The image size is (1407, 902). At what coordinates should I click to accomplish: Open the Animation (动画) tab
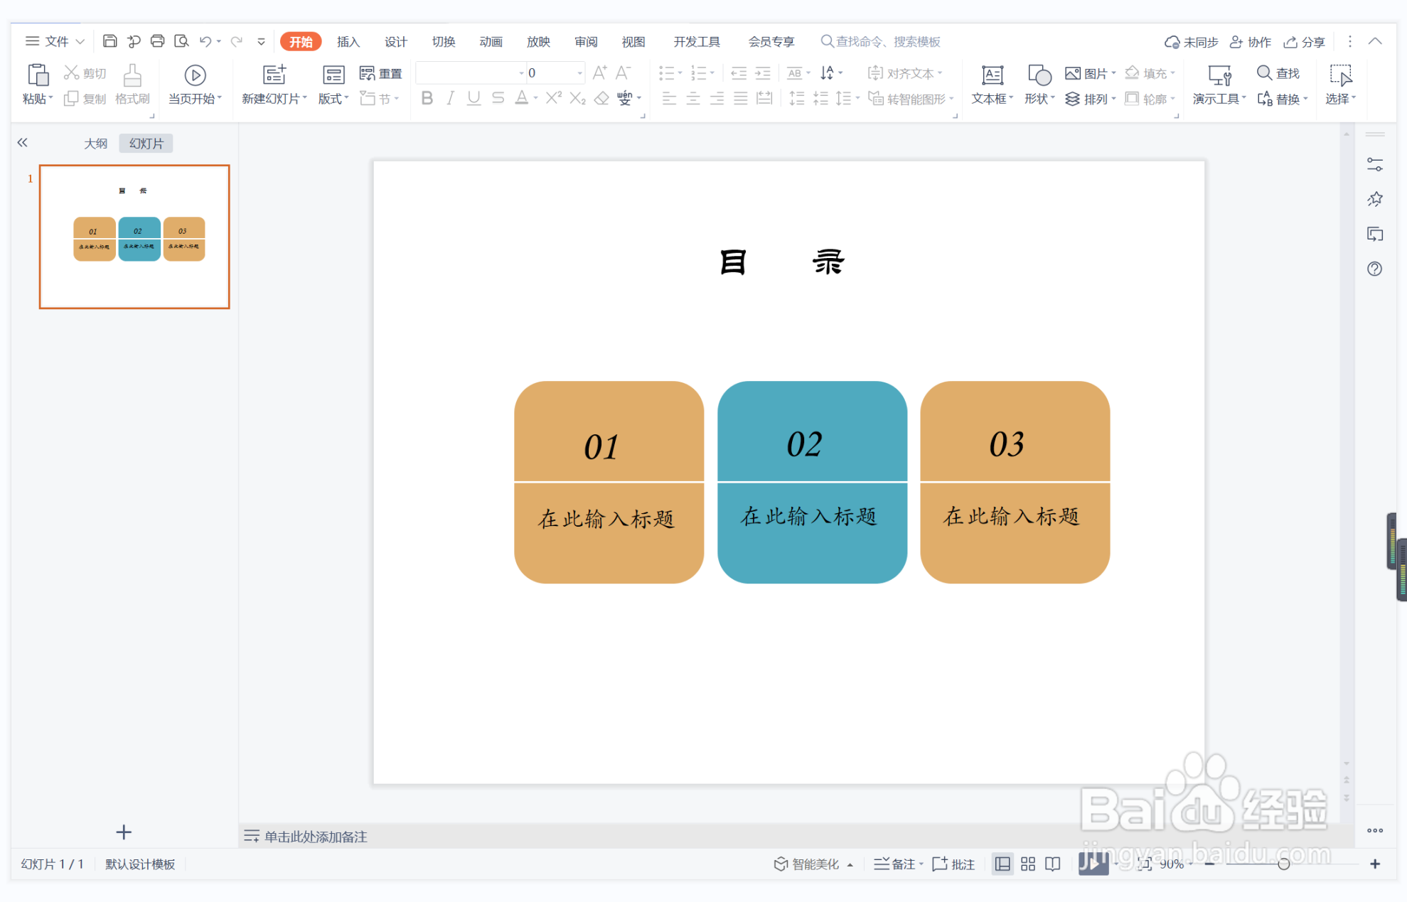tap(491, 41)
